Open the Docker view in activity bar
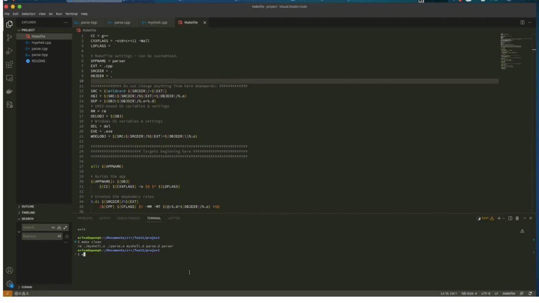This screenshot has height=303, width=539. (9, 91)
